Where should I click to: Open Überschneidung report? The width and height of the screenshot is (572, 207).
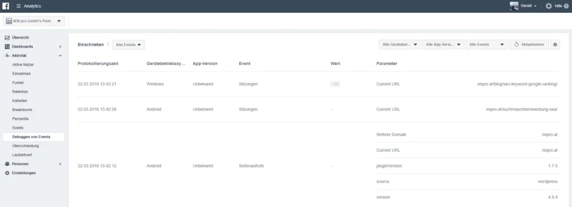(26, 146)
